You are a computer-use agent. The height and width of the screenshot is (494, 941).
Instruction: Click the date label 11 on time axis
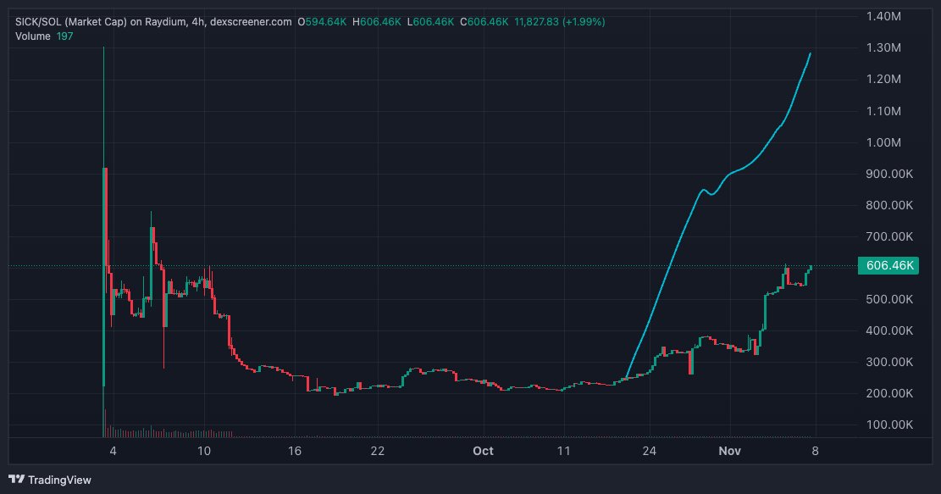coord(563,451)
